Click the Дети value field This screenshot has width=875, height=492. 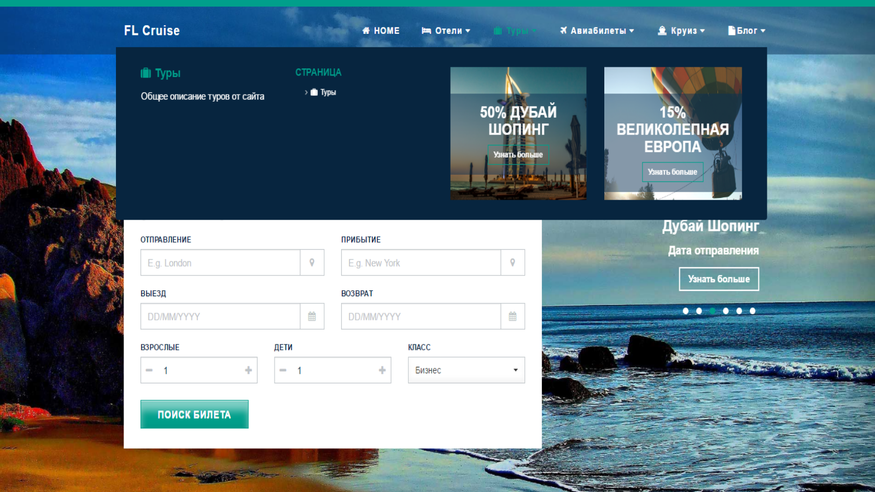click(332, 370)
